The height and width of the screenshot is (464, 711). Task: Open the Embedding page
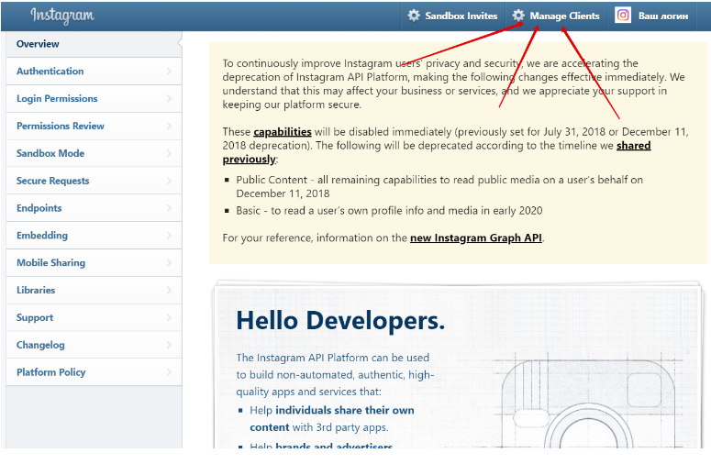(94, 235)
